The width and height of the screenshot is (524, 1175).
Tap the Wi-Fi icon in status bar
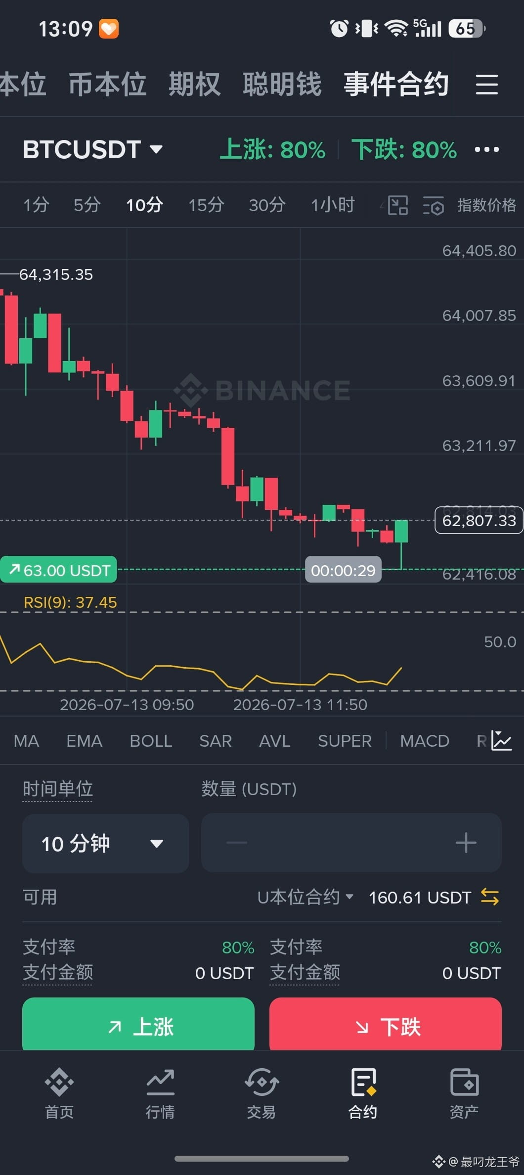pos(396,28)
